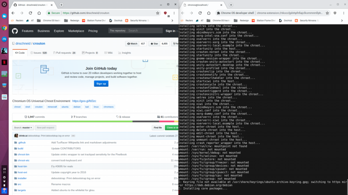348x195 pixels.
Task: Select the chromeos topic tag
Action: [108, 107]
